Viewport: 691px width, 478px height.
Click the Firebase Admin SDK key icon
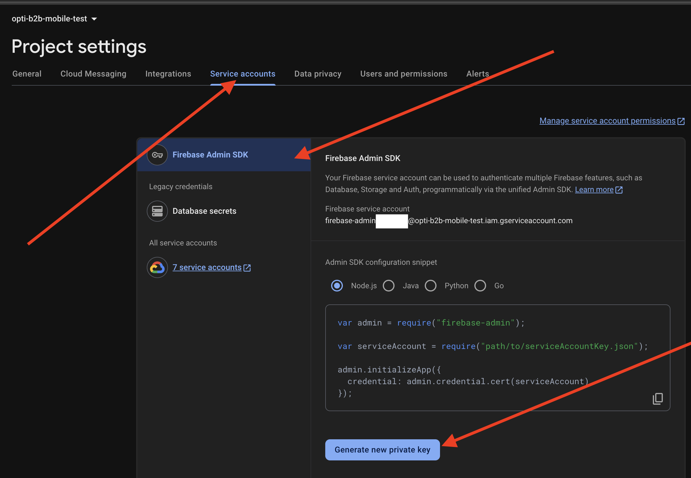click(157, 155)
